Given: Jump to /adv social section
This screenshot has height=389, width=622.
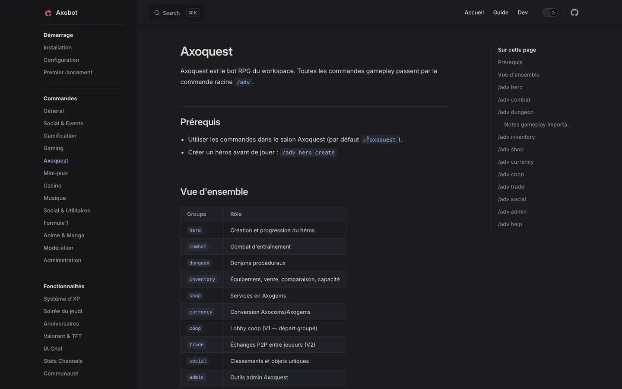Looking at the screenshot, I should (x=512, y=199).
